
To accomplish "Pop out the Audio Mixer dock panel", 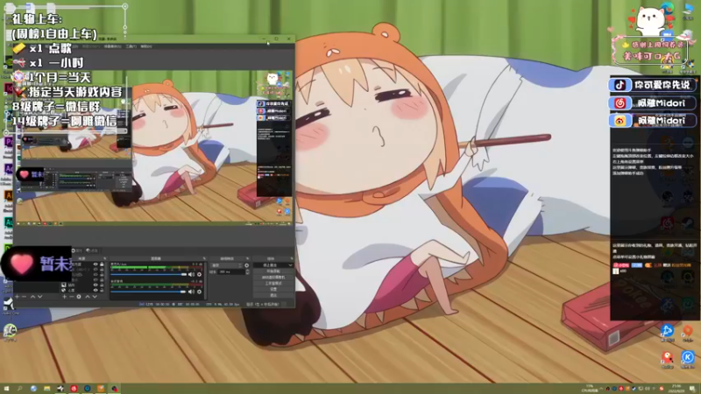I will (x=204, y=258).
